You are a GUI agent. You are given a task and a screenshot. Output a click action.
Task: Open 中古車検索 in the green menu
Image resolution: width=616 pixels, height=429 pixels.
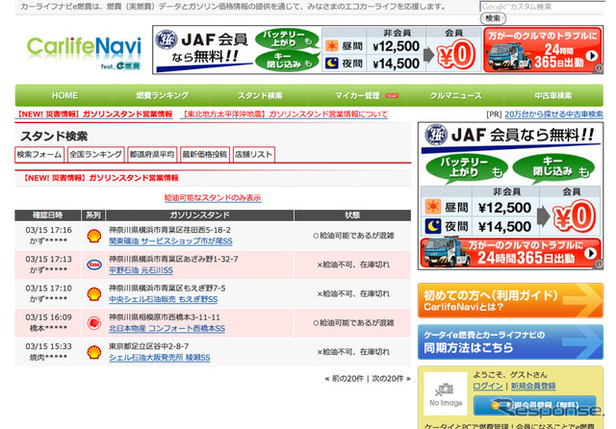click(x=553, y=95)
